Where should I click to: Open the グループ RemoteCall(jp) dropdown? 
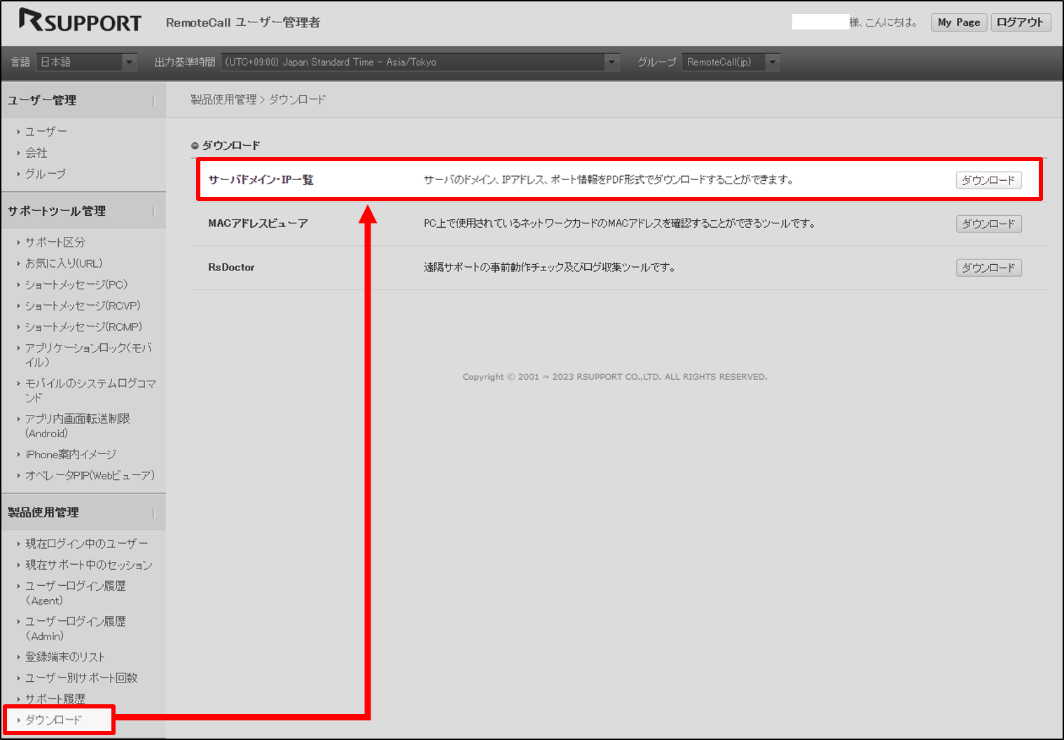(731, 62)
